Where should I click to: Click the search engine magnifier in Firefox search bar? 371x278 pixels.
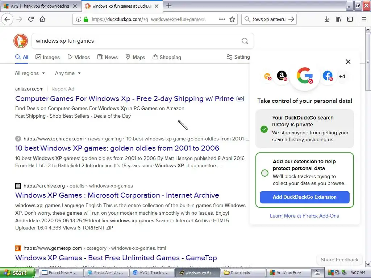(x=247, y=19)
